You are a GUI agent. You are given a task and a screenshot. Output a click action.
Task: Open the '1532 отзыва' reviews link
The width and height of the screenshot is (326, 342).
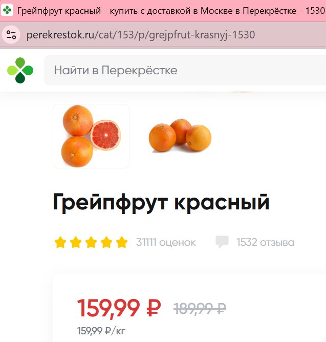(x=266, y=242)
